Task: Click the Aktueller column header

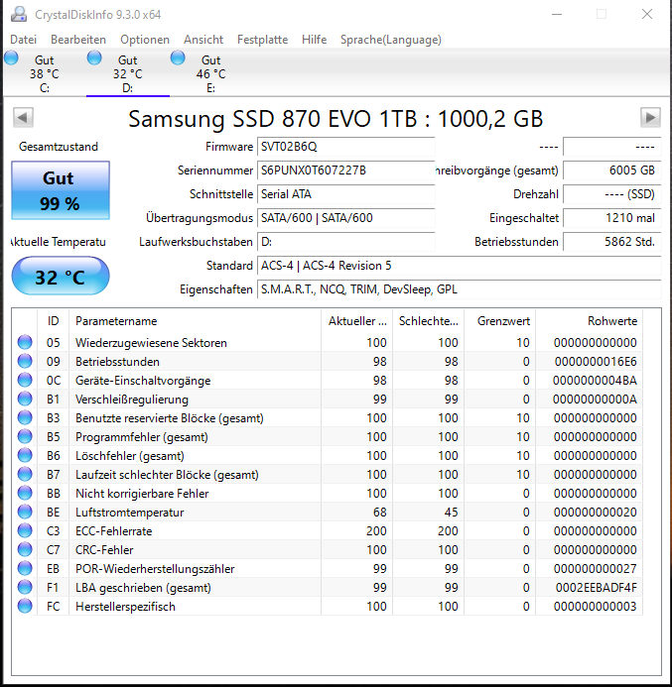Action: coord(357,321)
